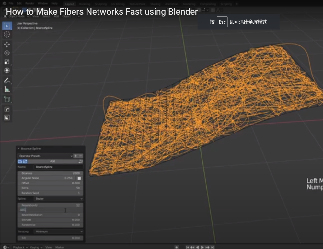The width and height of the screenshot is (323, 249).
Task: Open the Edit menu
Action: pos(19,3)
